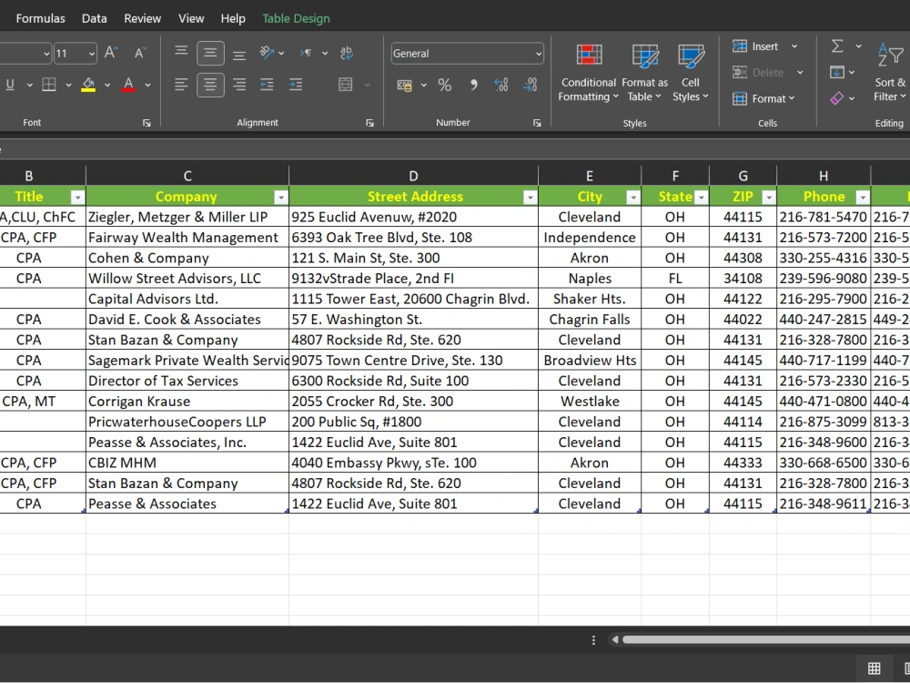This screenshot has height=683, width=910.
Task: Click the Borders icon
Action: pos(49,85)
